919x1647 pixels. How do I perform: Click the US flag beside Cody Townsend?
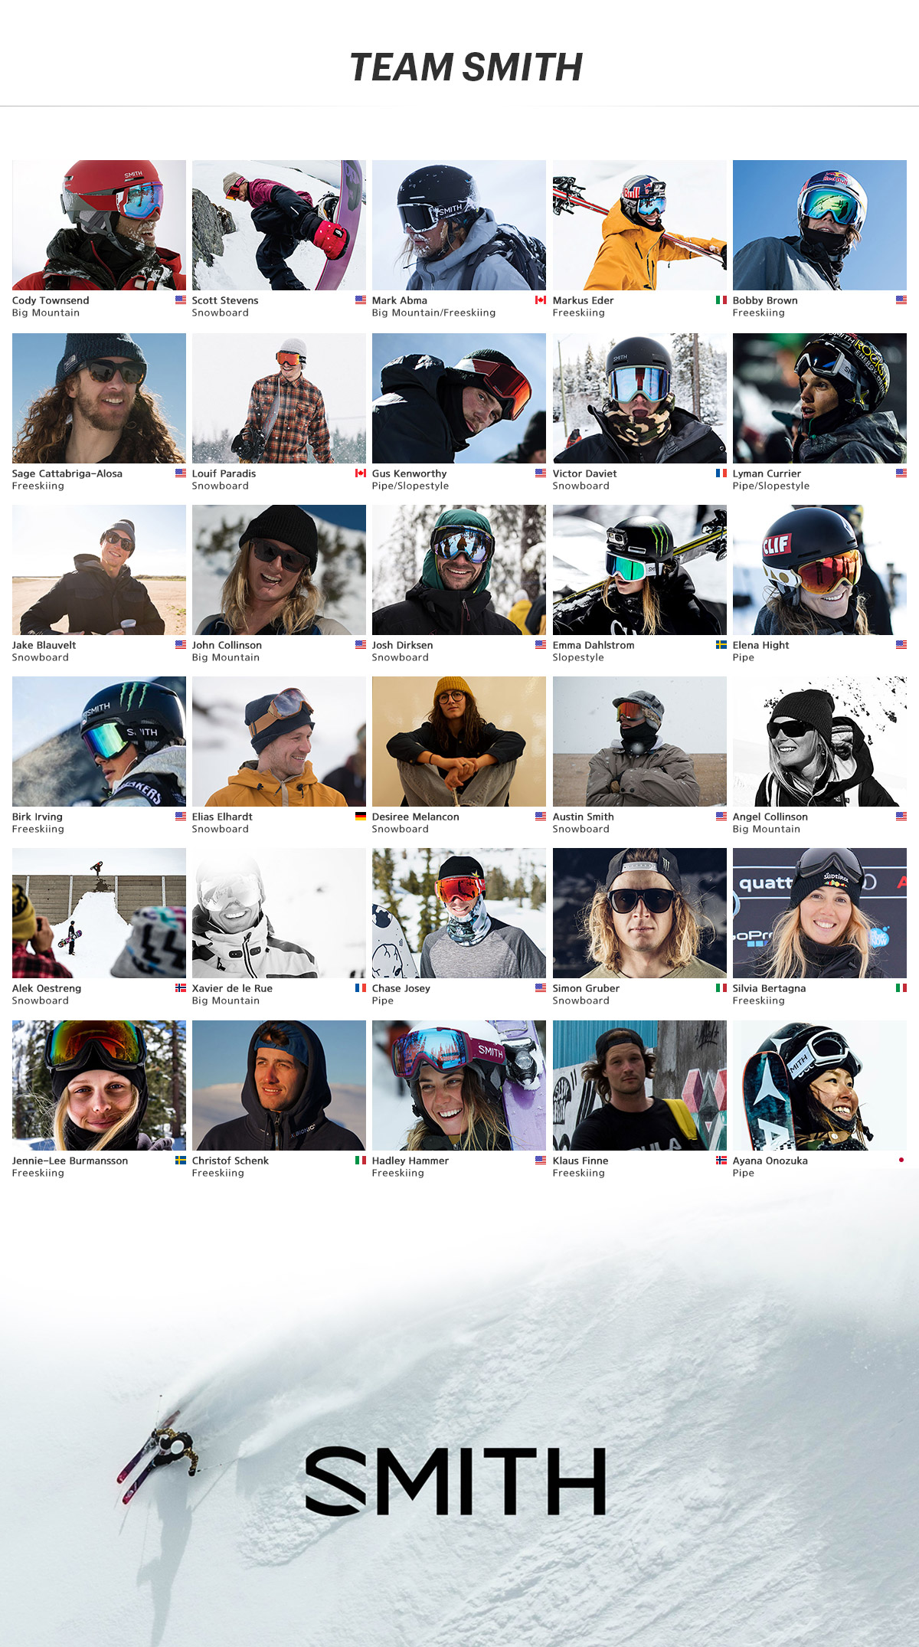(x=181, y=300)
